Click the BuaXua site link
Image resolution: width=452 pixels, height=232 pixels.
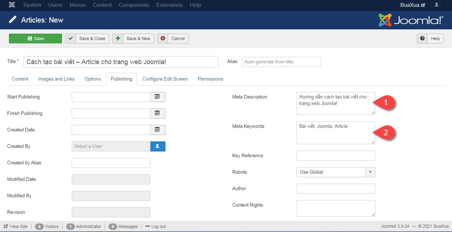click(413, 5)
